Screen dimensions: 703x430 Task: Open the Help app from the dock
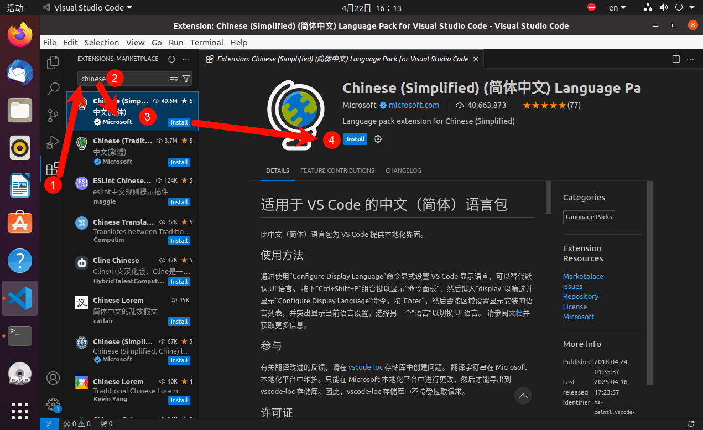click(20, 261)
